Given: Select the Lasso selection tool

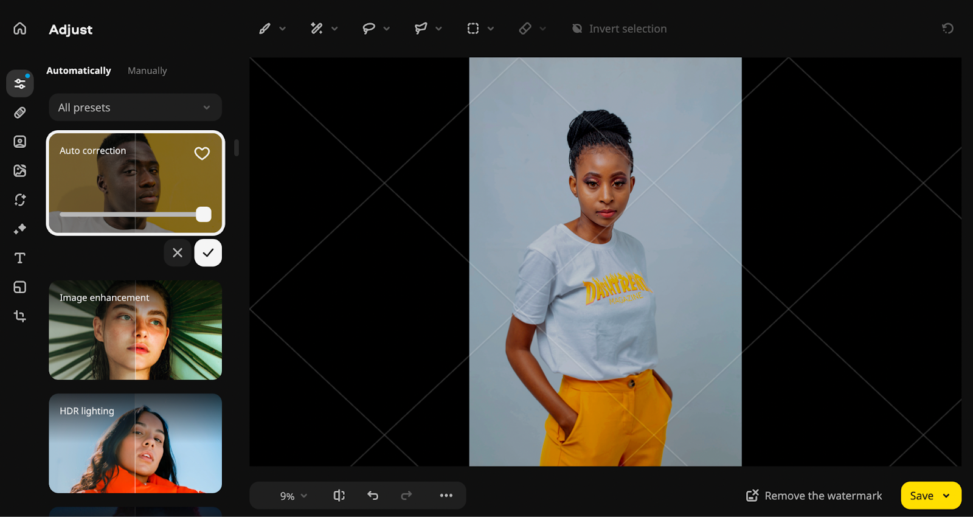Looking at the screenshot, I should 369,29.
